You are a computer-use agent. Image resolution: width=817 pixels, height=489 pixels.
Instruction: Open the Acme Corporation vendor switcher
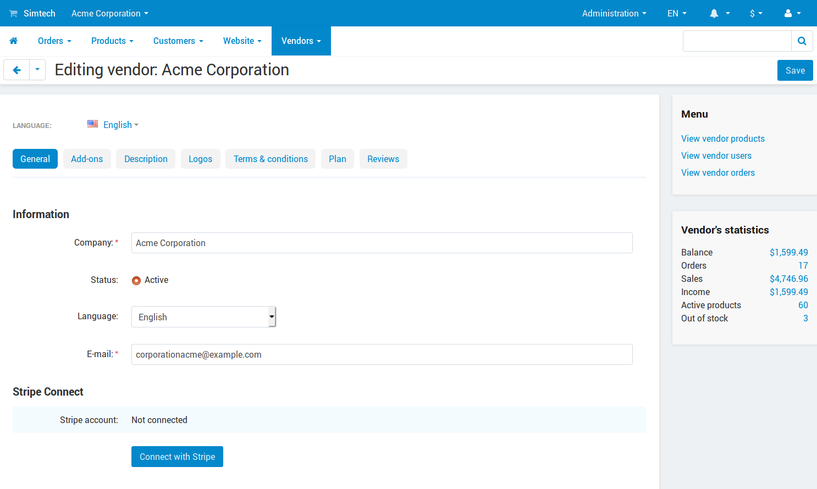(109, 13)
